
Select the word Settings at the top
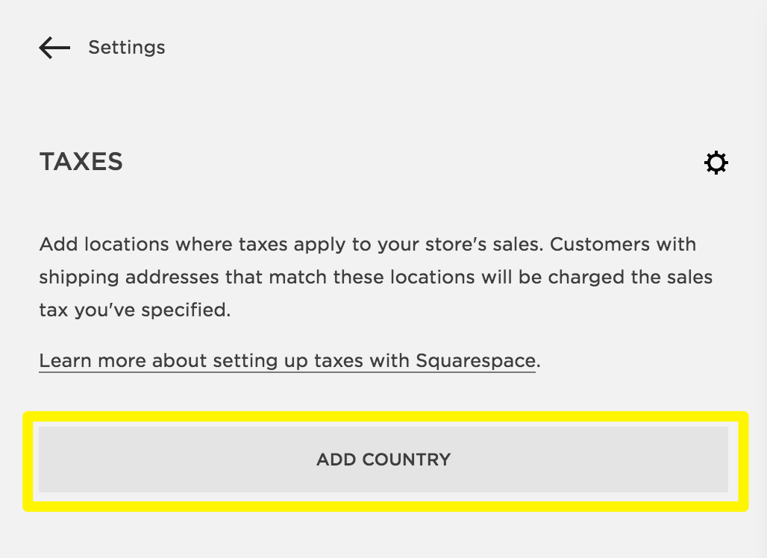click(x=126, y=48)
